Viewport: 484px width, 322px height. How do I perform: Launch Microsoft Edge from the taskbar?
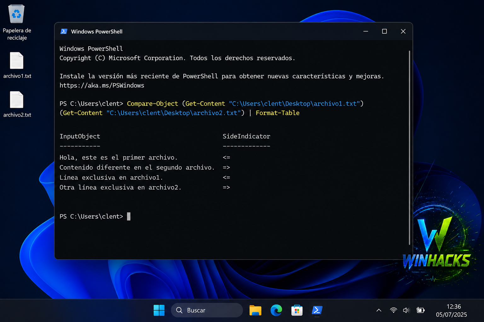pyautogui.click(x=276, y=310)
